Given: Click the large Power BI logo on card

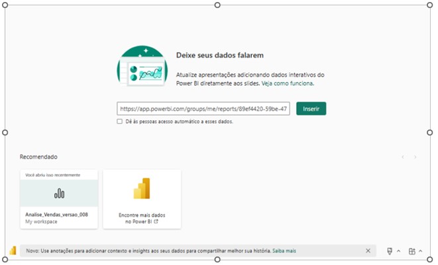Looking at the screenshot, I should tap(142, 188).
